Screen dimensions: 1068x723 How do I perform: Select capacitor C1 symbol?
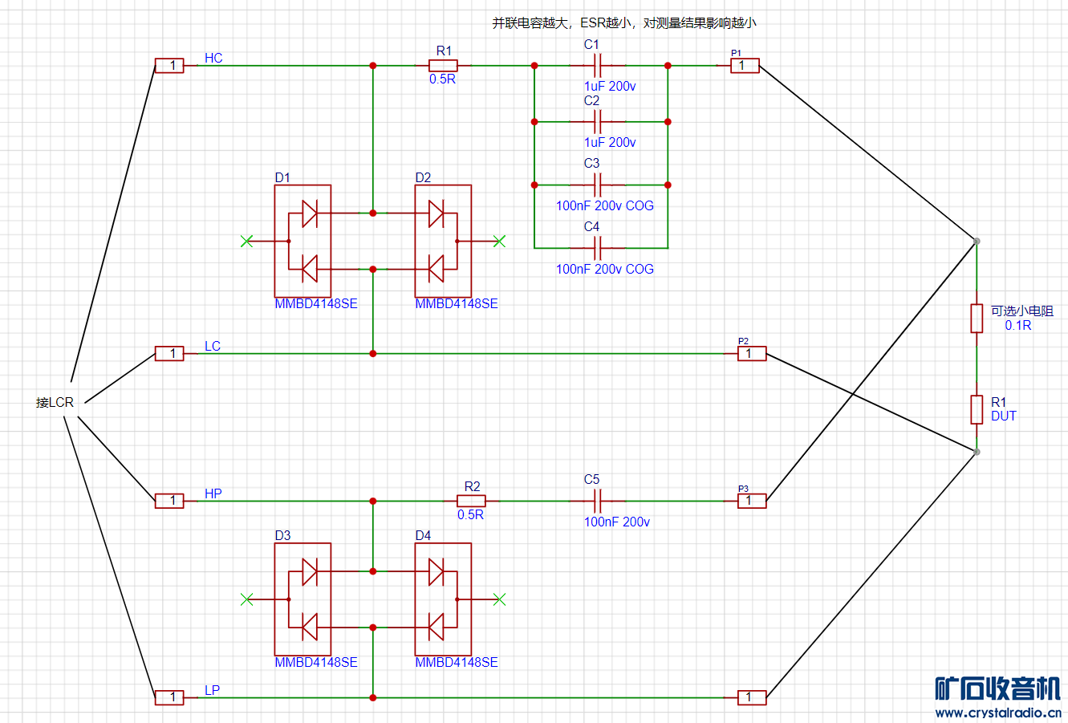597,66
